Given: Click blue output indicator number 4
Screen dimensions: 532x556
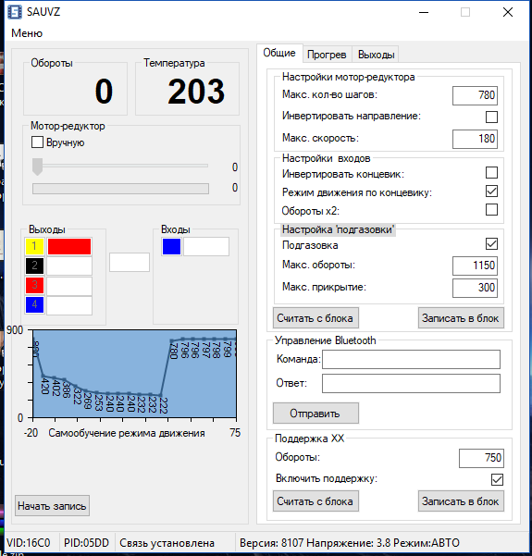Looking at the screenshot, I should click(x=34, y=304).
